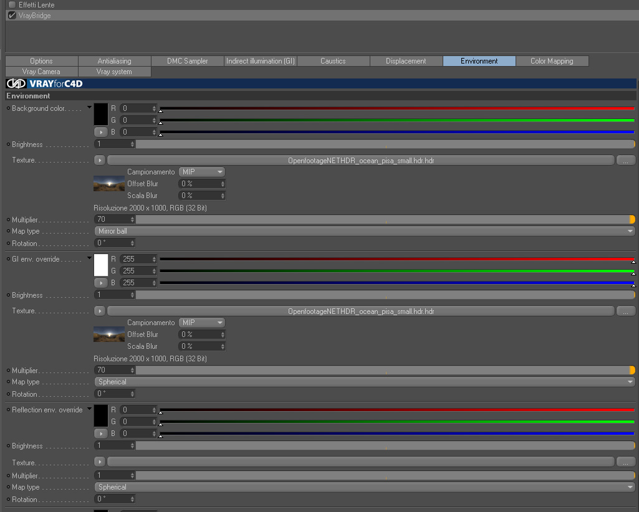639x512 pixels.
Task: Click the Background OpenfootageNETHDR_ocean_pisa_small texture button
Action: pos(361,161)
